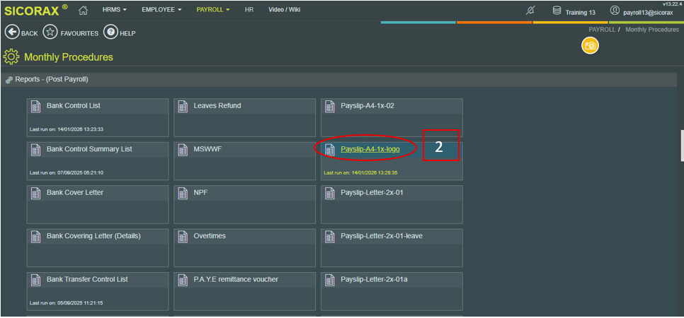Open the PAYROLL dropdown menu
This screenshot has width=684, height=318.
tap(213, 11)
